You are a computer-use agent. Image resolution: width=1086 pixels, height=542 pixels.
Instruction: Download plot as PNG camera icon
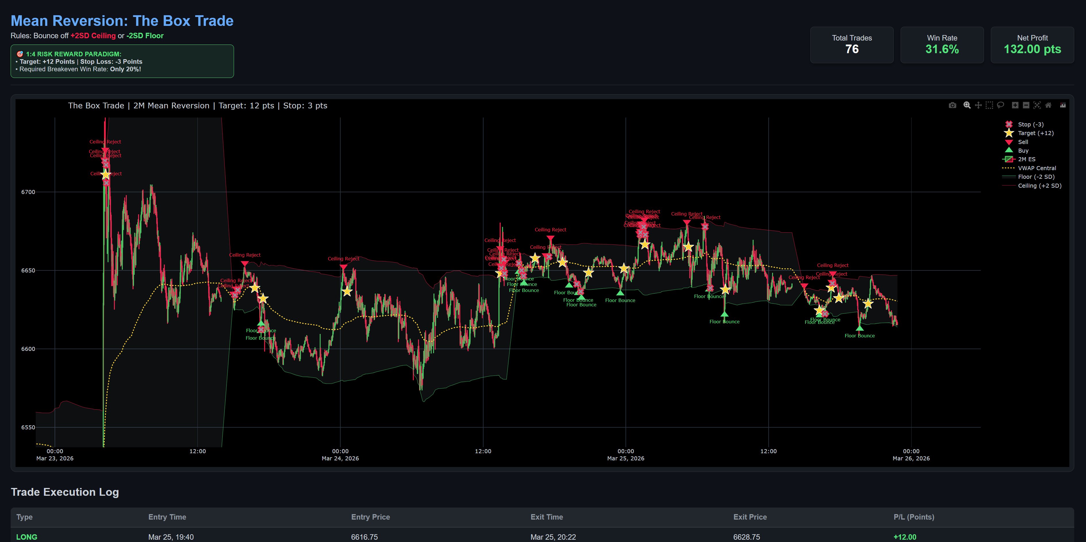click(952, 105)
